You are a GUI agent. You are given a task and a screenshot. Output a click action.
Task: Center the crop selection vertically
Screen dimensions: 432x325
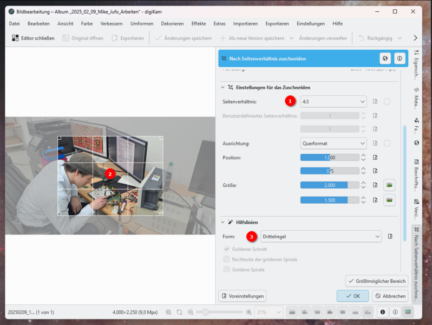389,200
